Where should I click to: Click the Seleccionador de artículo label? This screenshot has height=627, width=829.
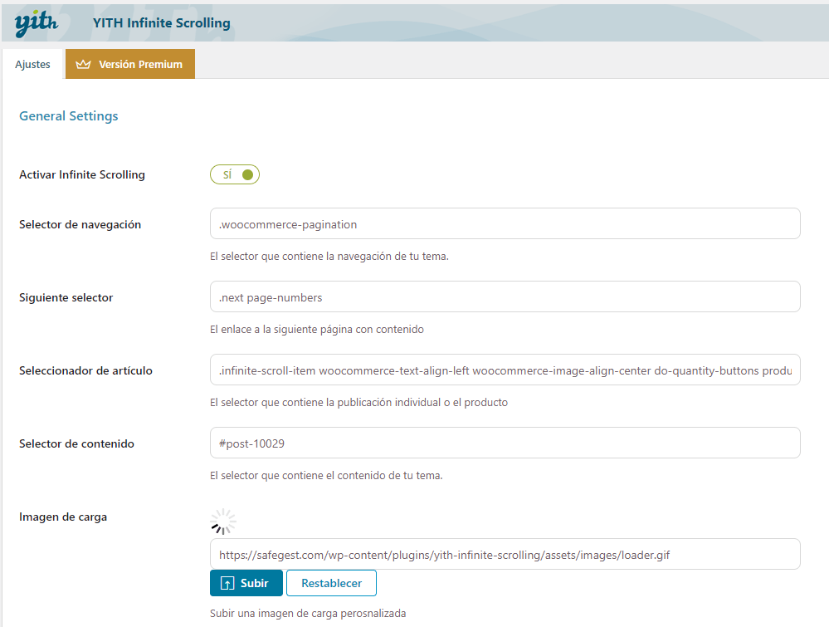click(85, 370)
